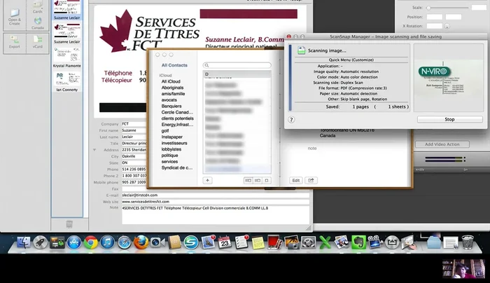This screenshot has height=283, width=490.
Task: Click trash icon below card thumbnail list
Action: coord(69,224)
